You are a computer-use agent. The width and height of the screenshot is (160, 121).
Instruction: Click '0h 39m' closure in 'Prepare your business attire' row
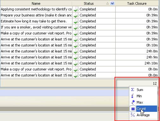[152, 15]
